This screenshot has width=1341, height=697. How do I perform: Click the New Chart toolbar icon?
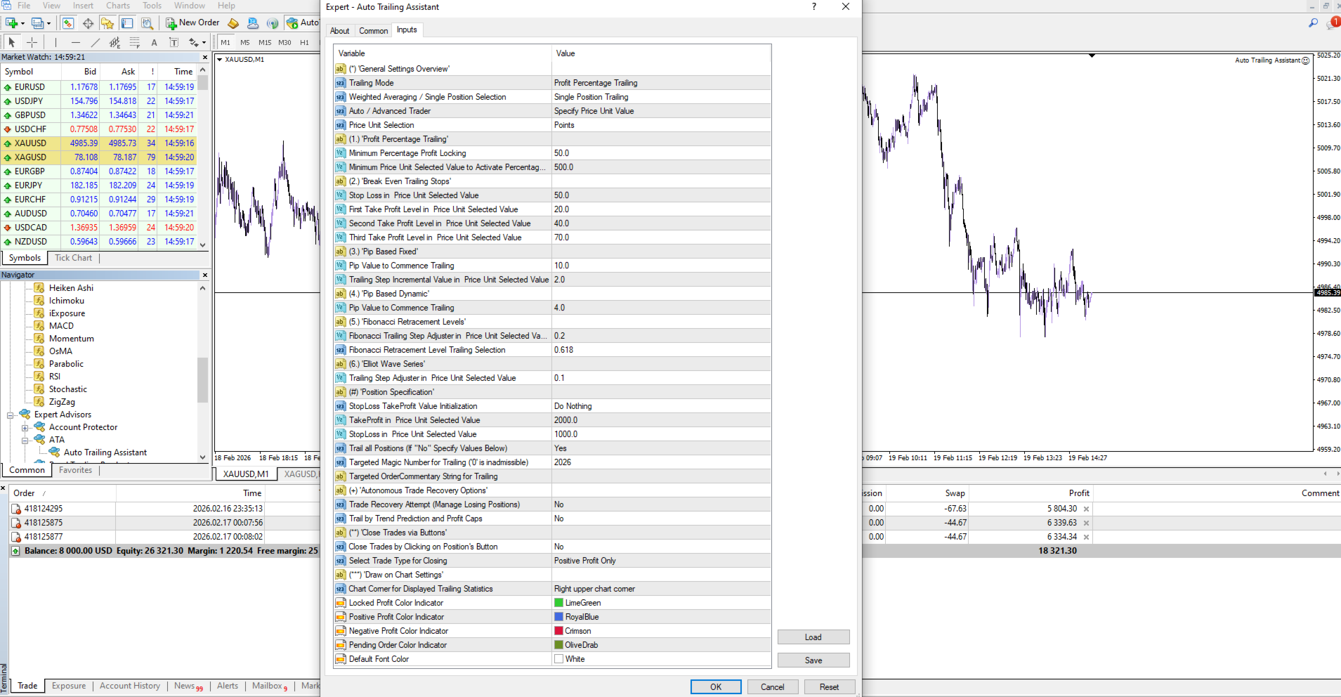[x=11, y=23]
